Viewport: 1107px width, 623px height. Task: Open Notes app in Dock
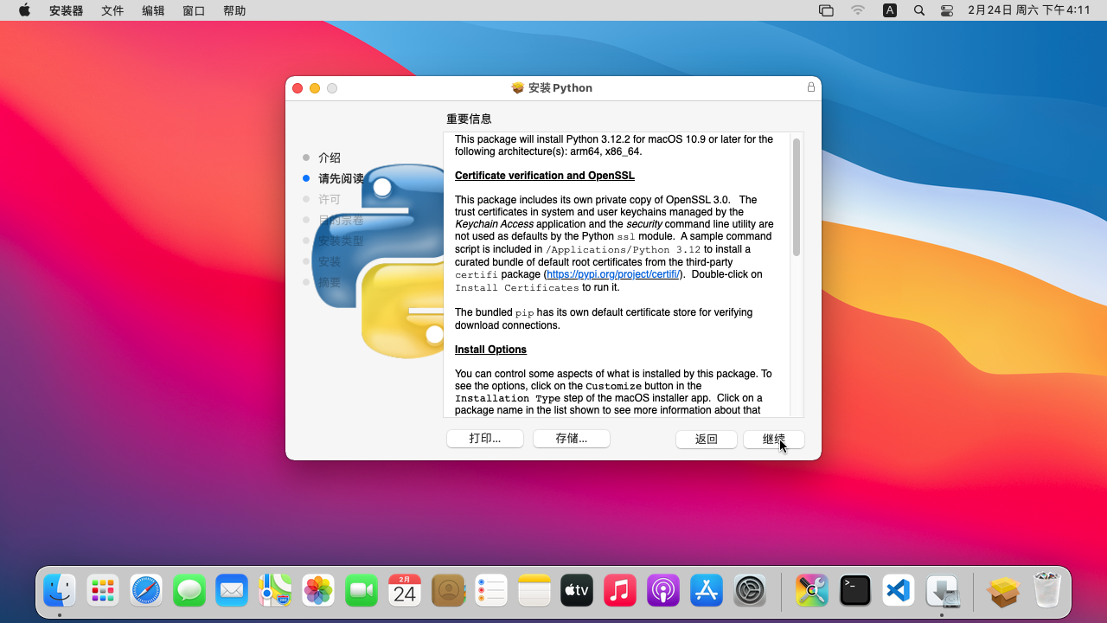(534, 591)
